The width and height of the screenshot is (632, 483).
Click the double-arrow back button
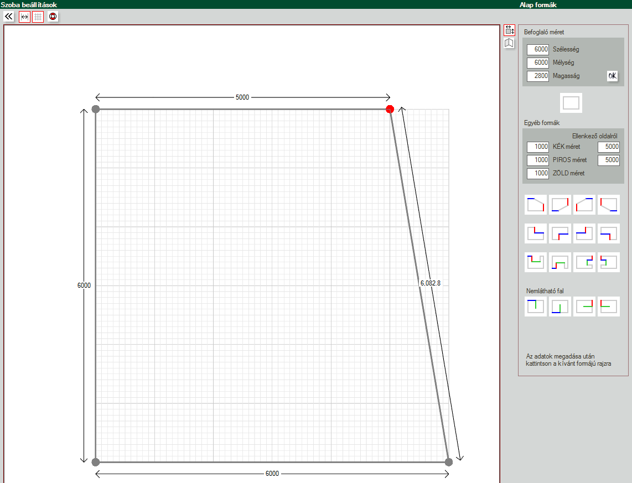coord(8,17)
